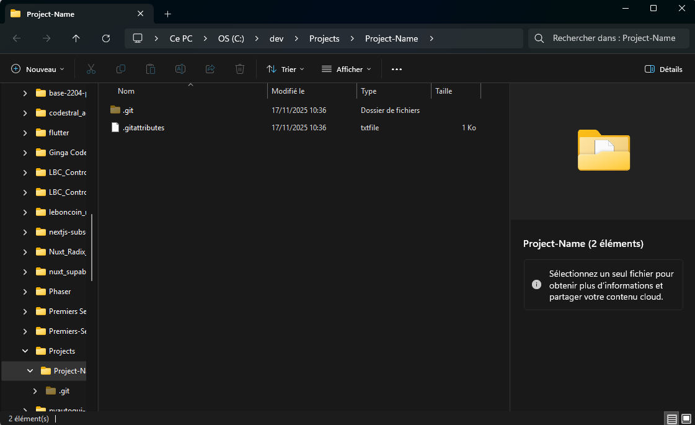Image resolution: width=695 pixels, height=425 pixels.
Task: Select the .git folder icon in file list
Action: (x=115, y=110)
